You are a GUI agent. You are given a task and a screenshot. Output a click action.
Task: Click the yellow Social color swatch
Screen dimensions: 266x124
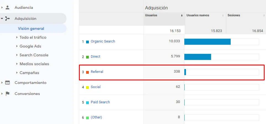click(x=87, y=87)
